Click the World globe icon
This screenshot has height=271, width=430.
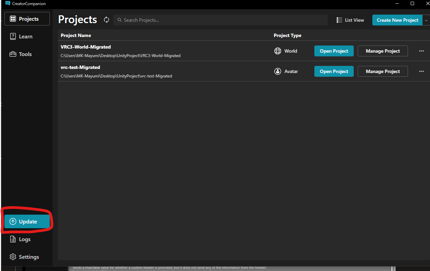(x=278, y=51)
